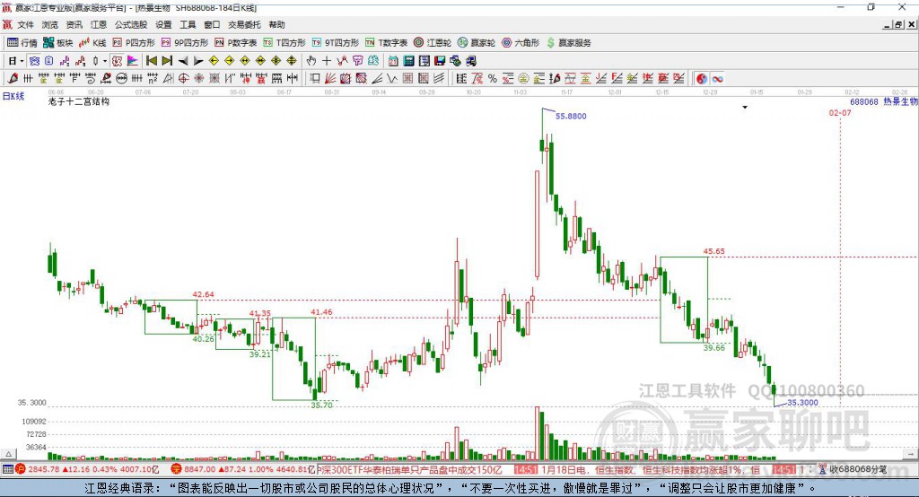Click the floppy disk save icon
The height and width of the screenshot is (497, 919).
pos(440,60)
